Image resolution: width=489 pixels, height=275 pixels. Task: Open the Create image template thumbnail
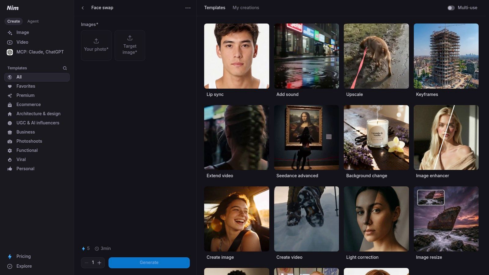(x=237, y=219)
